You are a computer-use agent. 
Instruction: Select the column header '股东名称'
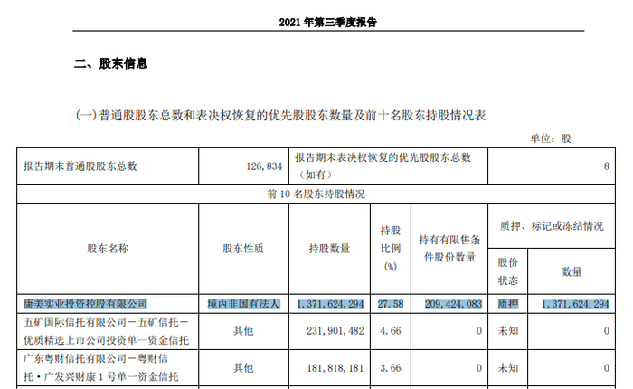coord(108,249)
